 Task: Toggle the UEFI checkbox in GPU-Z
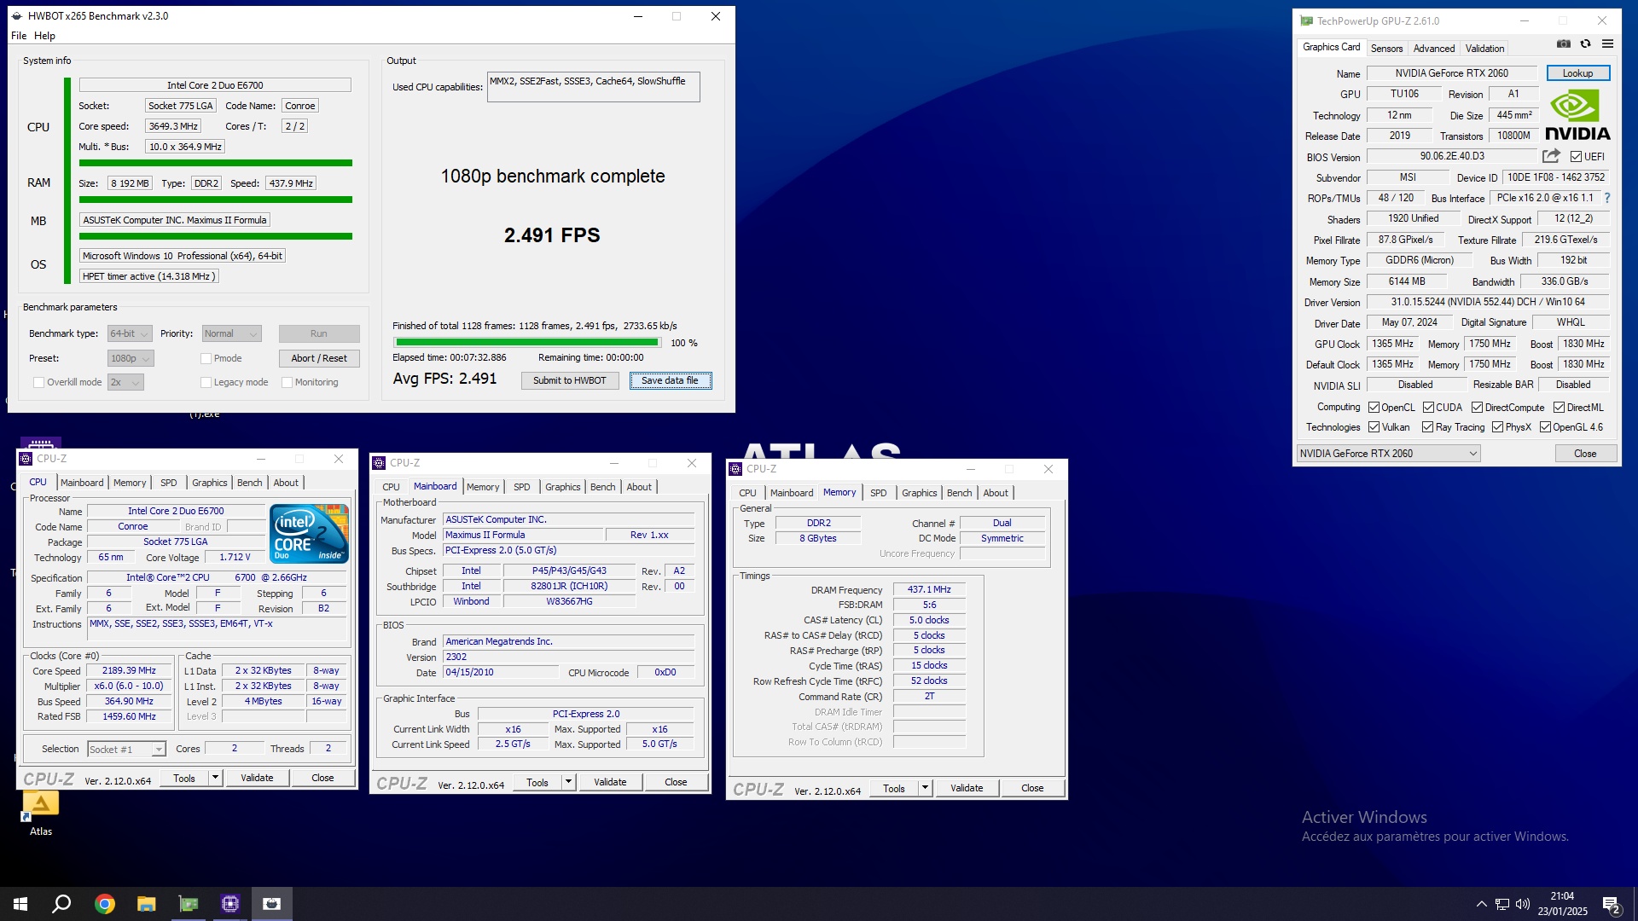click(1576, 157)
